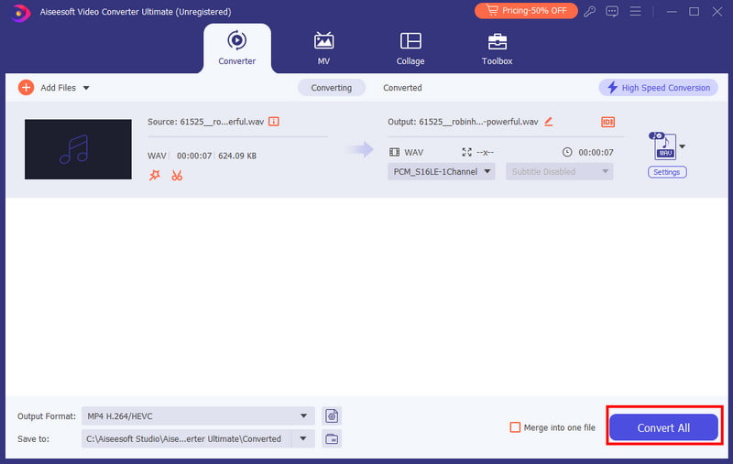733x464 pixels.
Task: Click the WAV output format icon
Action: click(663, 146)
